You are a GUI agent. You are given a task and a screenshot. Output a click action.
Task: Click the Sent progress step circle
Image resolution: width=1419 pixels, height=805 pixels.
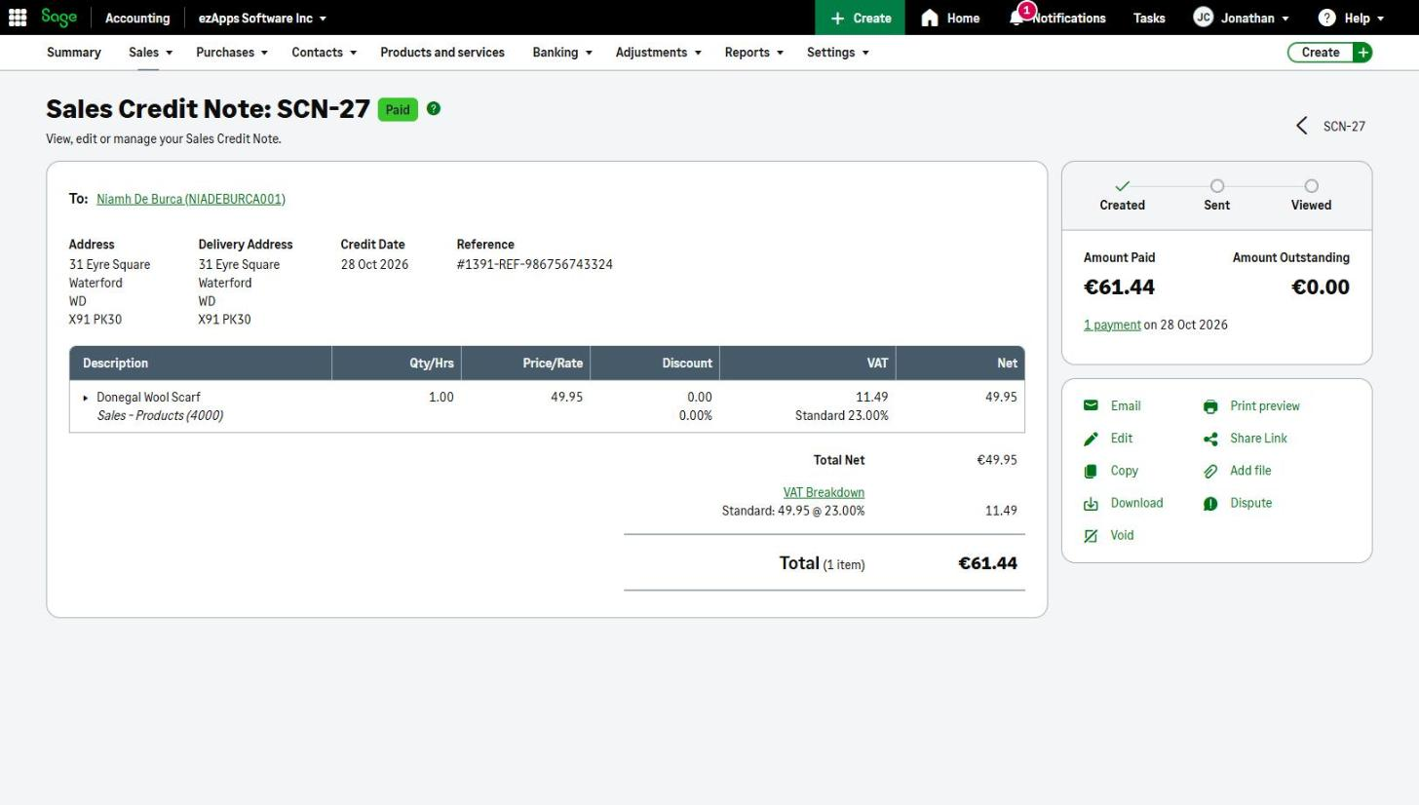pyautogui.click(x=1217, y=186)
